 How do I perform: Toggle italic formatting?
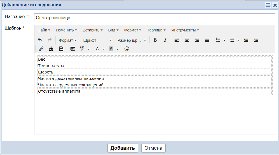165,40
